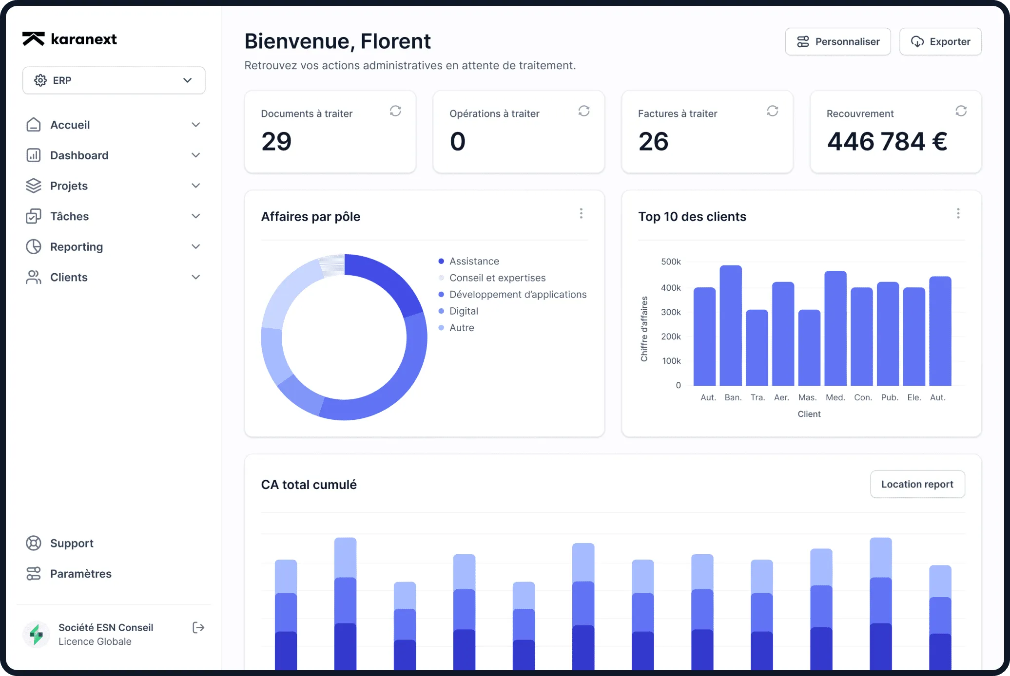
Task: Open the ERP module selector
Action: (114, 80)
